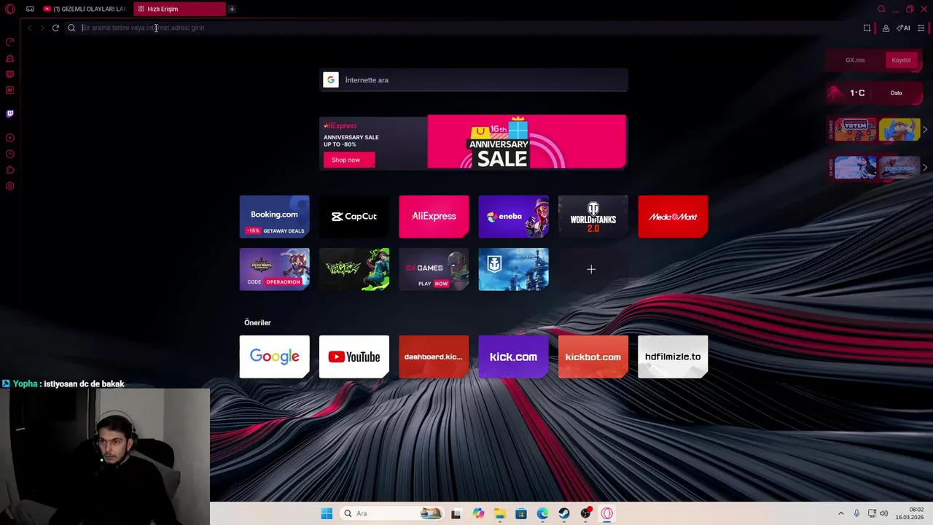This screenshot has height=525, width=933.
Task: Open the striped GX Mods sidebar icon
Action: point(10,74)
